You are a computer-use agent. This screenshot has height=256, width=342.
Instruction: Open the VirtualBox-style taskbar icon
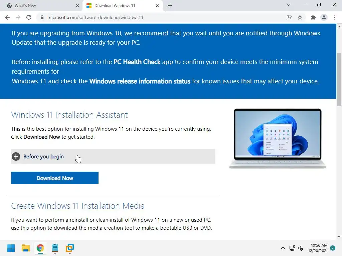pos(70,248)
